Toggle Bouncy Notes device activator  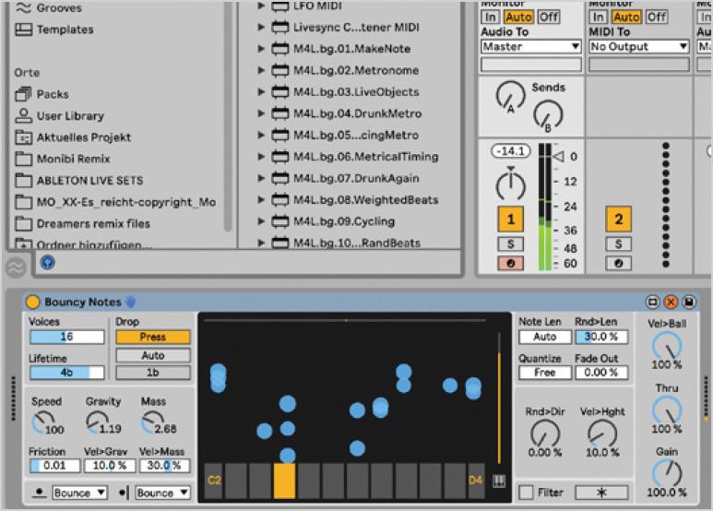32,302
